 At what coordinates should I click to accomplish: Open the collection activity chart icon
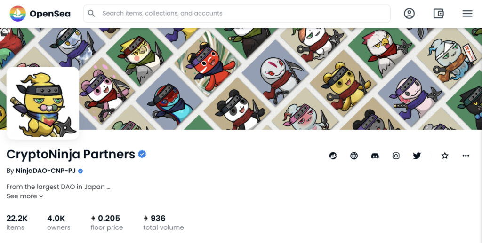(333, 156)
